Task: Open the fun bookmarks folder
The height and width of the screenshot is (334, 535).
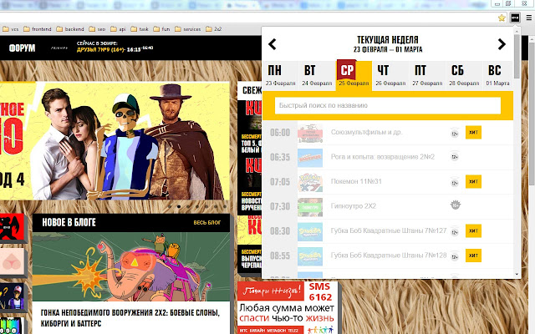Action: tap(161, 29)
